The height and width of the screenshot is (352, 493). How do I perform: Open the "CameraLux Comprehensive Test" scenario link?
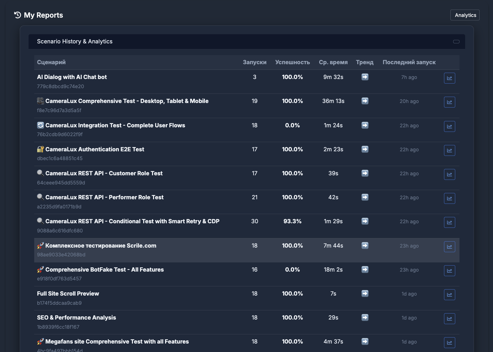(127, 101)
